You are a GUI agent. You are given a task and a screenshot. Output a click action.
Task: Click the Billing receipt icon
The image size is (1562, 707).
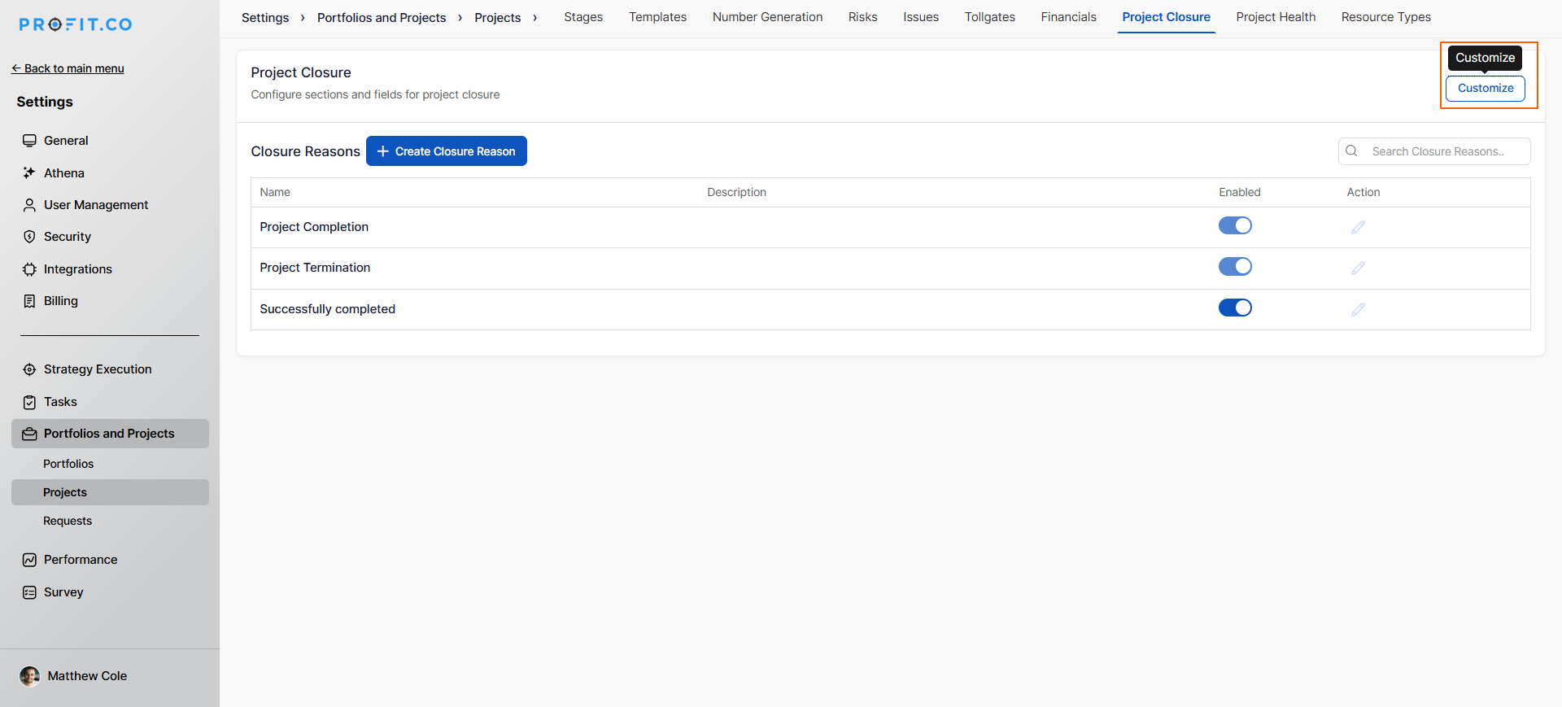[x=29, y=301]
